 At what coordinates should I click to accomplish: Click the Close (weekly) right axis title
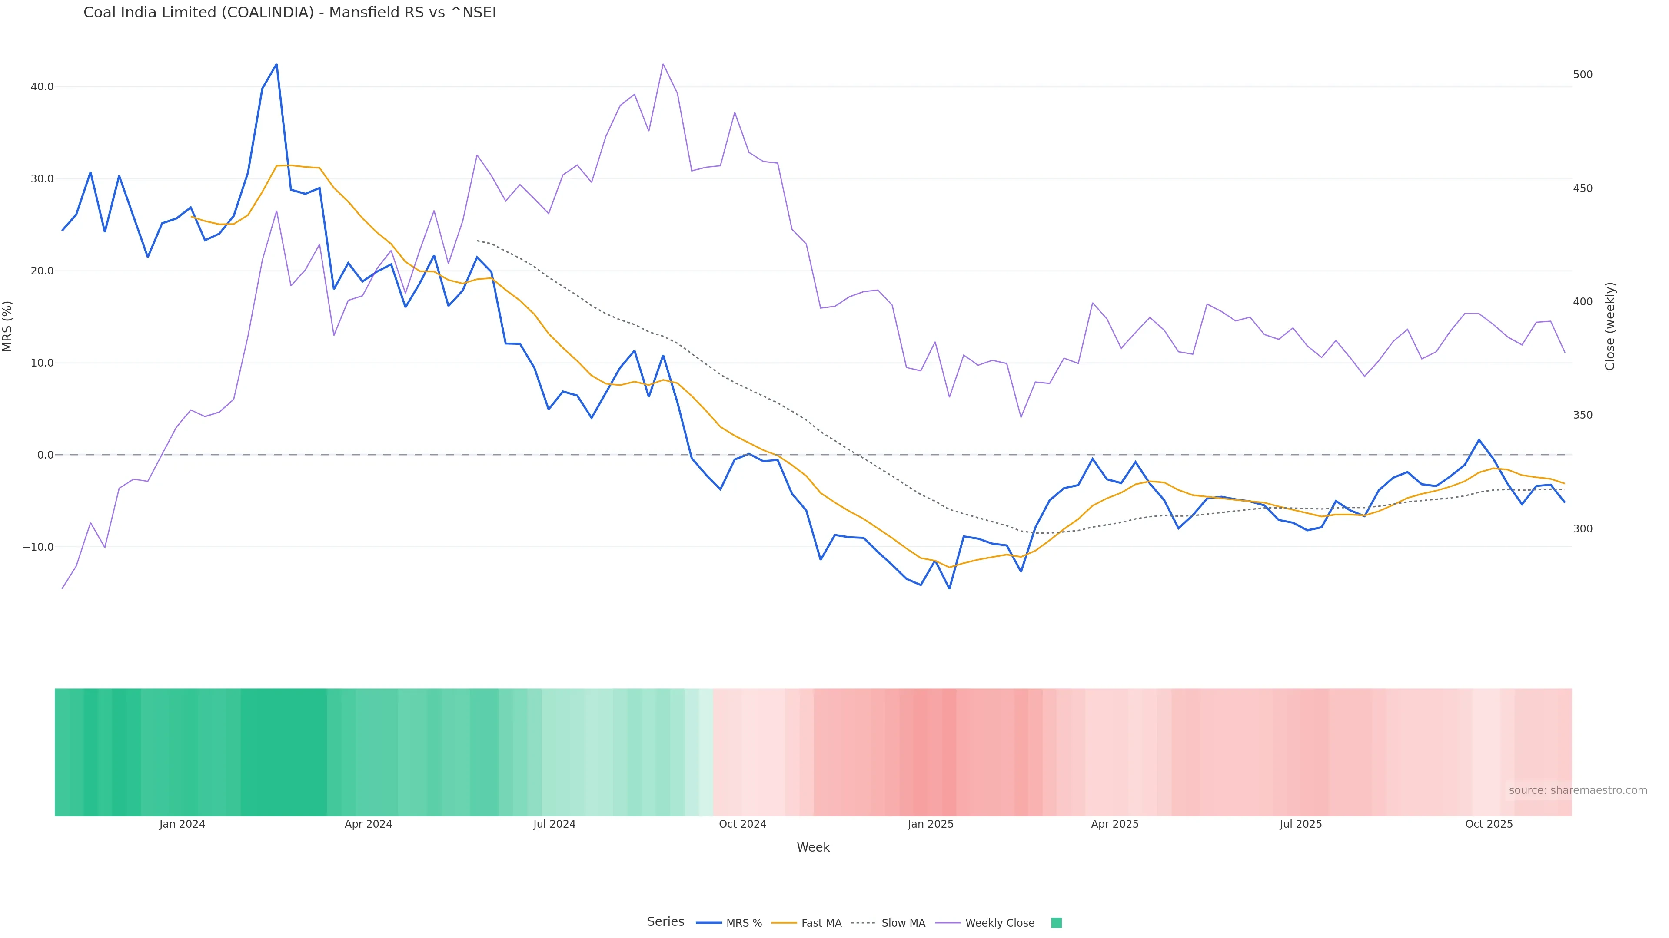[1610, 326]
